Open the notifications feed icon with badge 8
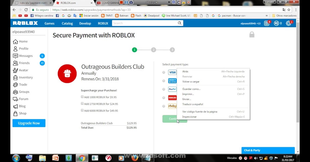Image resolution: width=310 pixels, height=162 pixels. 267,23
